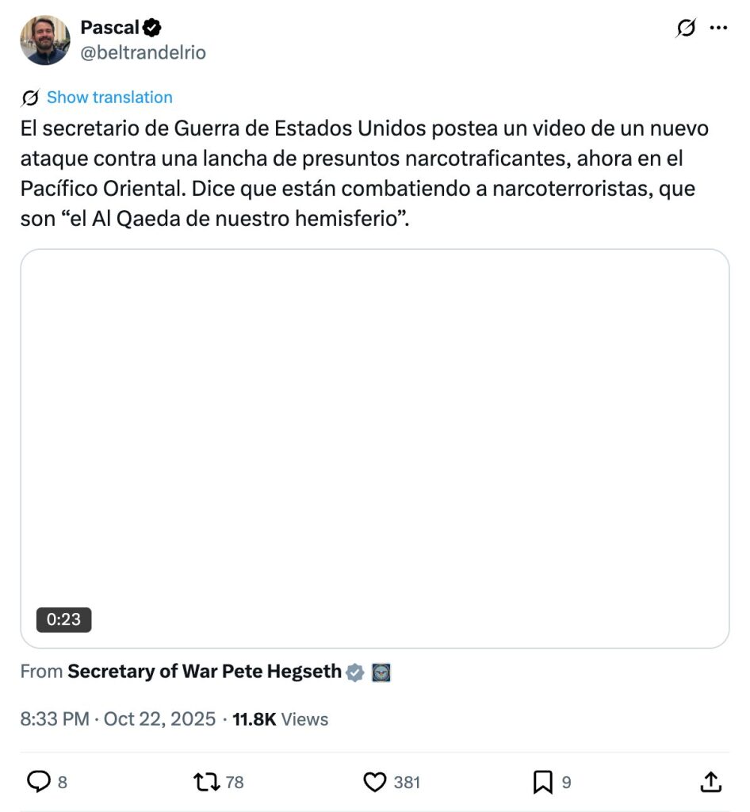Share the post via upload arrow icon
The image size is (750, 812).
point(711,783)
